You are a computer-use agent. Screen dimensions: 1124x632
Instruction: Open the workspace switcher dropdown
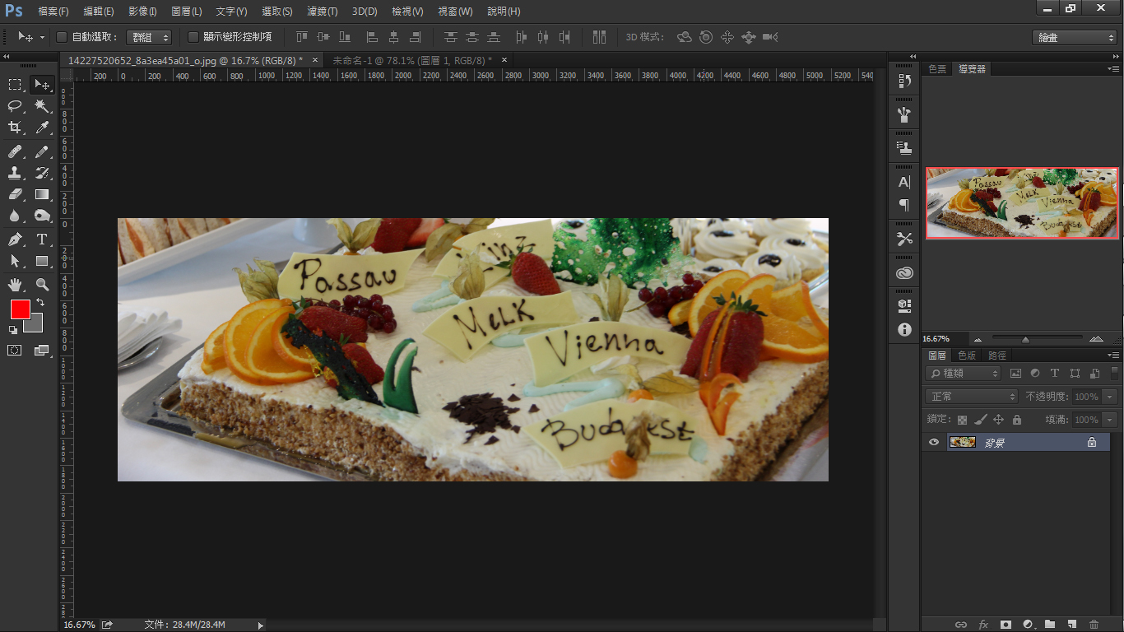coord(1074,37)
